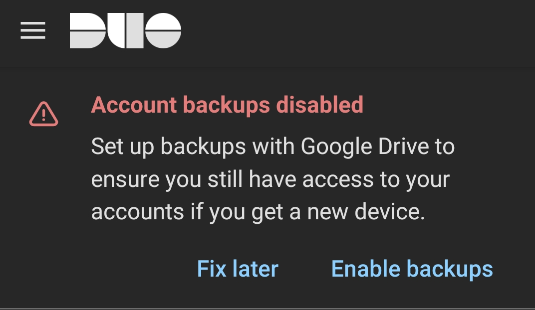Tap the Enable backups action link

pyautogui.click(x=412, y=269)
